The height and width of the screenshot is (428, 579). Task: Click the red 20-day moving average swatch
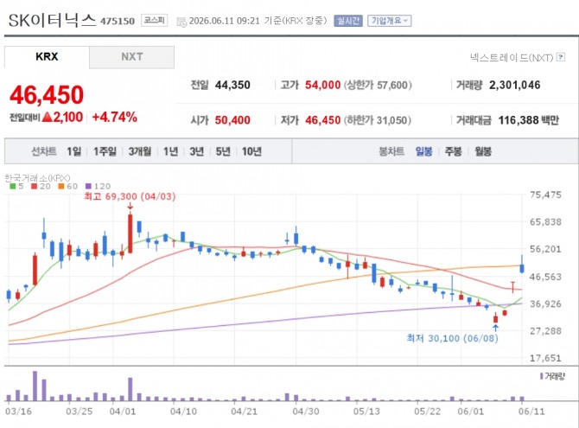coord(35,186)
